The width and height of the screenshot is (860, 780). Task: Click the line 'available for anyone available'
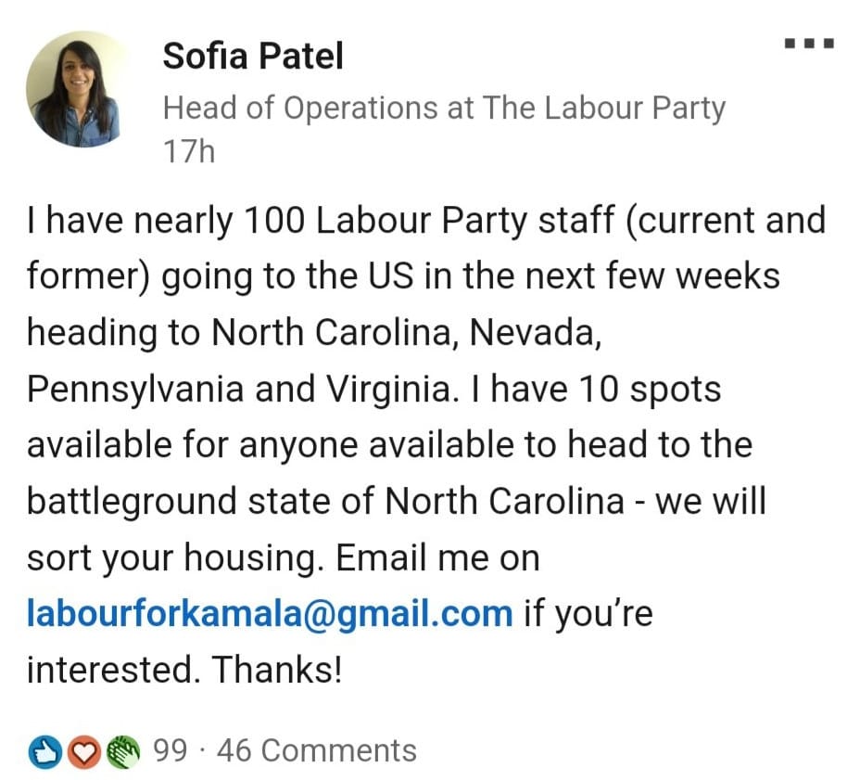(x=388, y=444)
